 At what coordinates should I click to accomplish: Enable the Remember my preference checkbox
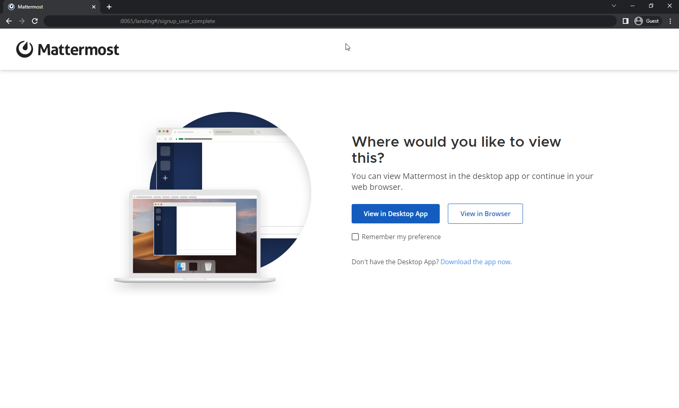pos(355,237)
